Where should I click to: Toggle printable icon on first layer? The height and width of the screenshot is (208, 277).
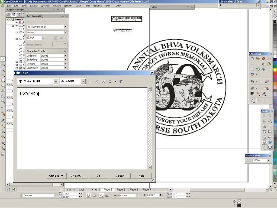(x=20, y=23)
